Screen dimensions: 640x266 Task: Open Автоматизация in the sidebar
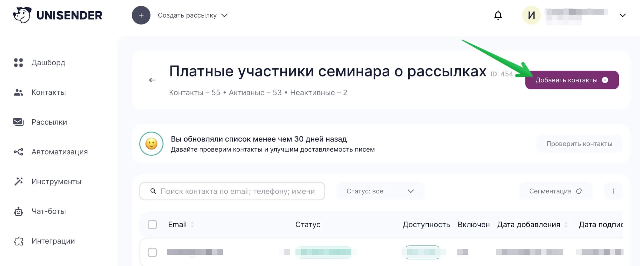[60, 152]
